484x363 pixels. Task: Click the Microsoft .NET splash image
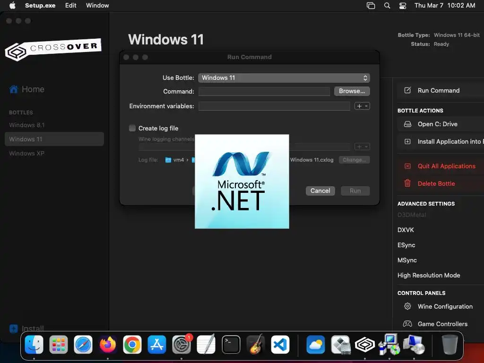242,181
